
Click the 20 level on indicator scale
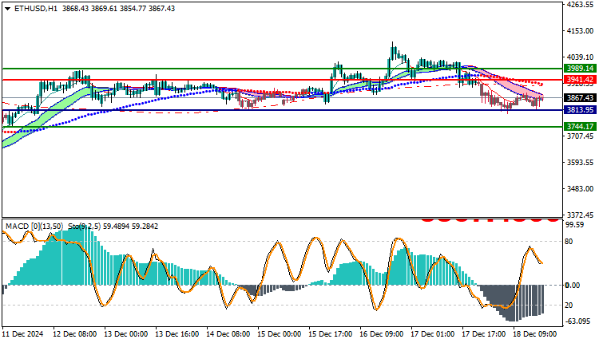569,306
